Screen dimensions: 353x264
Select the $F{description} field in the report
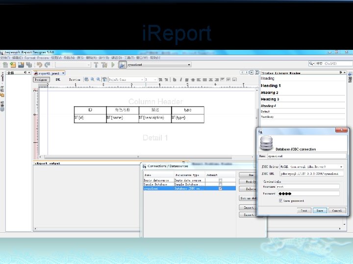tap(155, 118)
